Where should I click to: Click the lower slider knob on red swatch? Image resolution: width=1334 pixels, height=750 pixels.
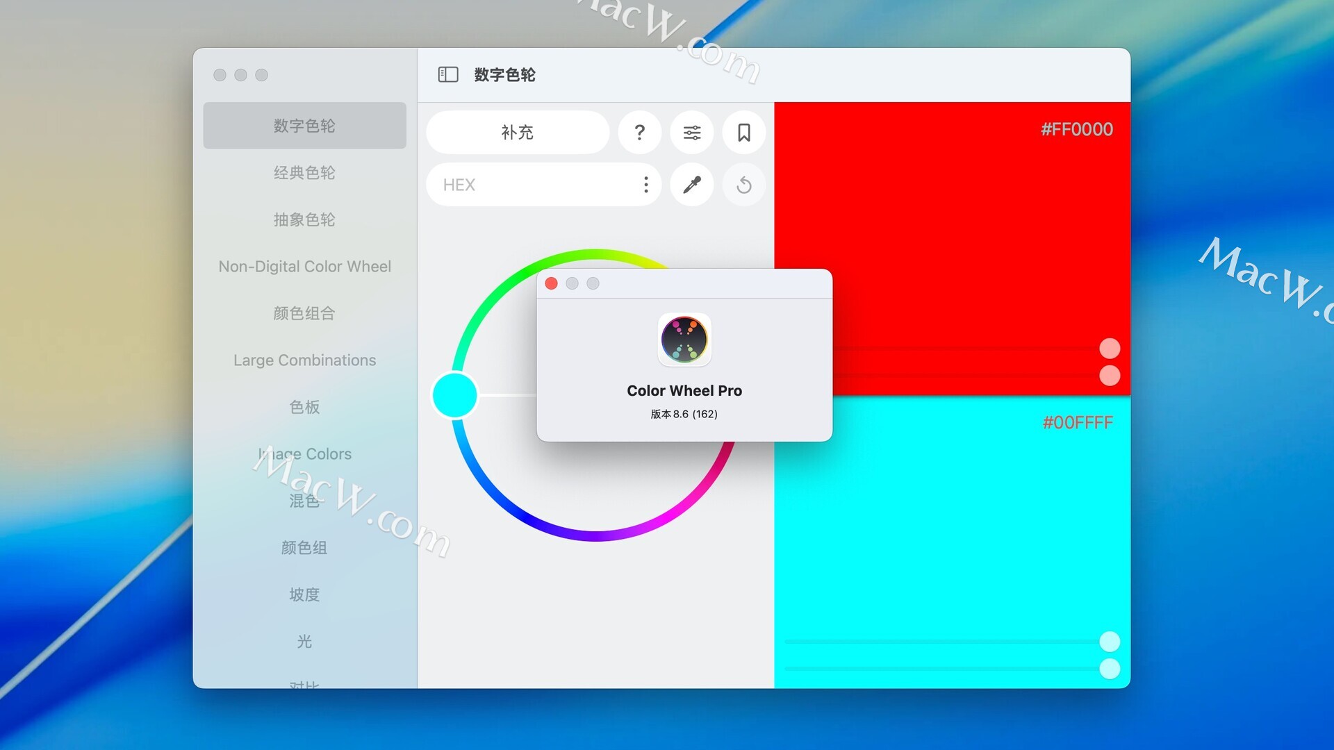tap(1110, 375)
